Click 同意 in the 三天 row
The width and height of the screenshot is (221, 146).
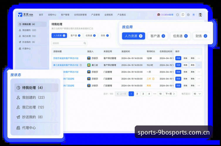coord(178,79)
